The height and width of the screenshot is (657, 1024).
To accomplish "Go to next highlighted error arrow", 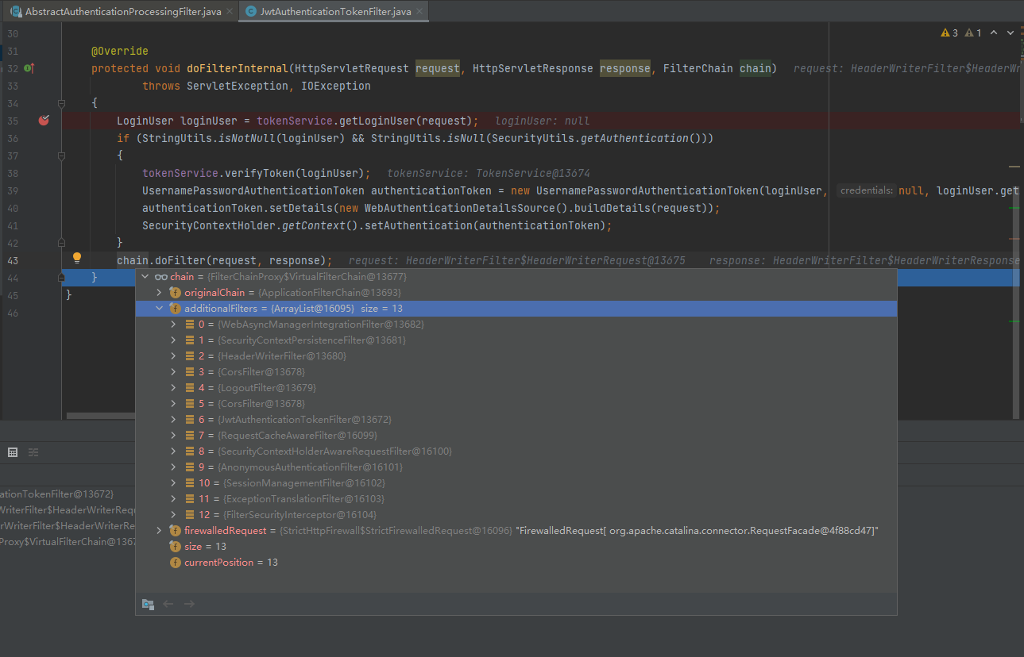I will pyautogui.click(x=1010, y=33).
